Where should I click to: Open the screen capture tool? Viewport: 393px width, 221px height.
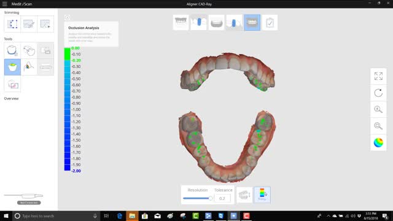12,85
